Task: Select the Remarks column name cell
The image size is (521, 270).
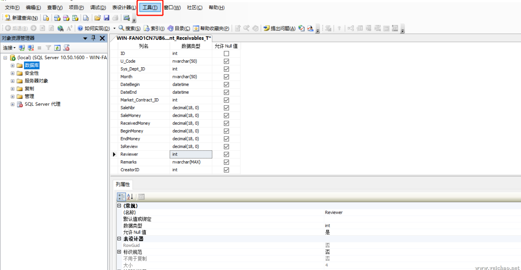Action: [144, 162]
